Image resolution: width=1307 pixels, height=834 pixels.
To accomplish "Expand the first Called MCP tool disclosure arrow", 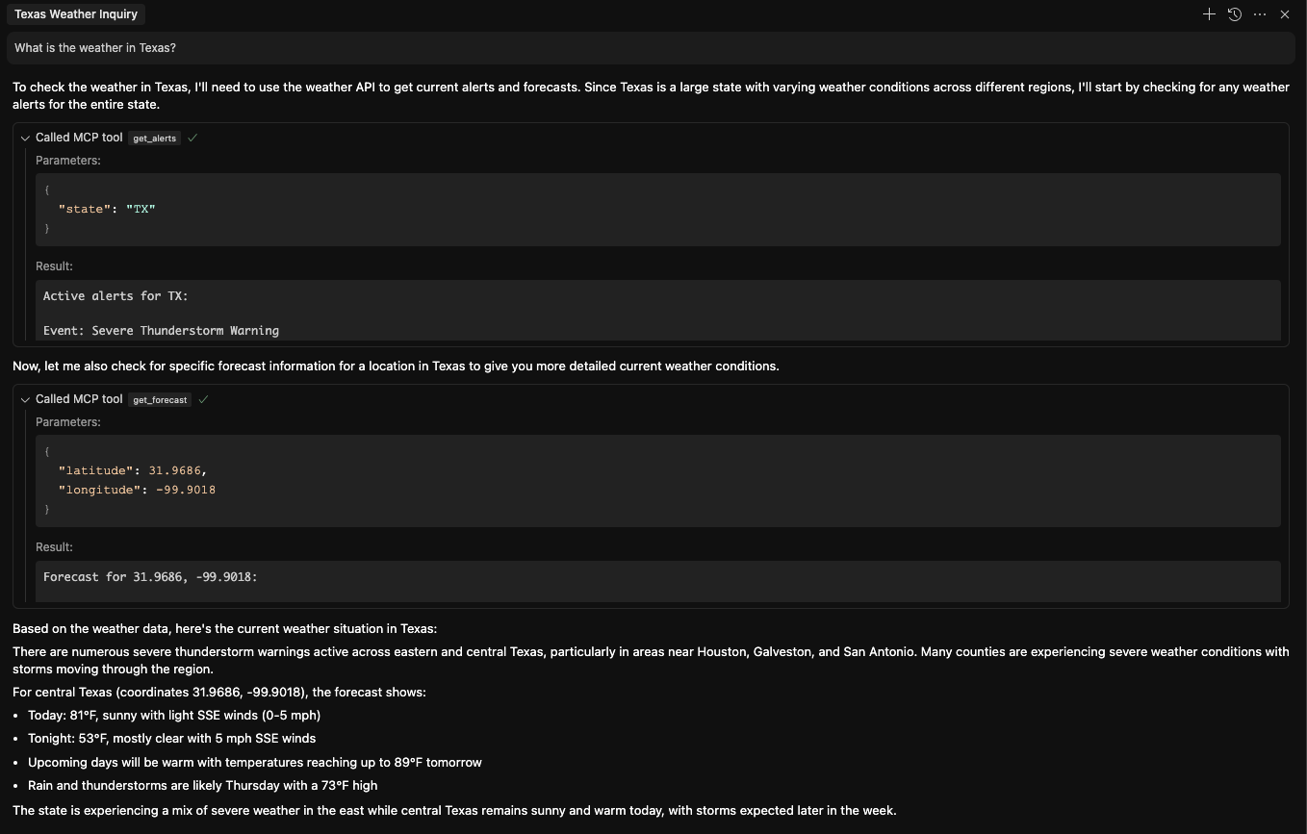I will coord(24,138).
